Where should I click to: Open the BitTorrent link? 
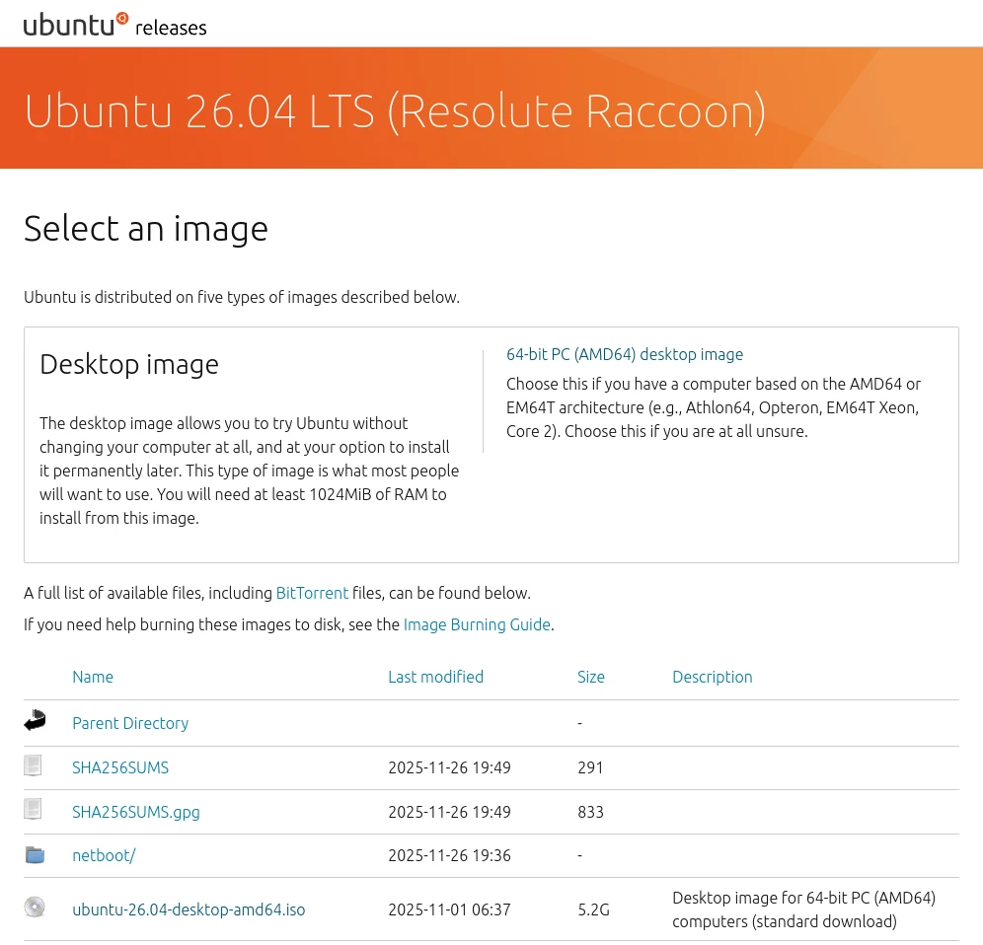312,593
